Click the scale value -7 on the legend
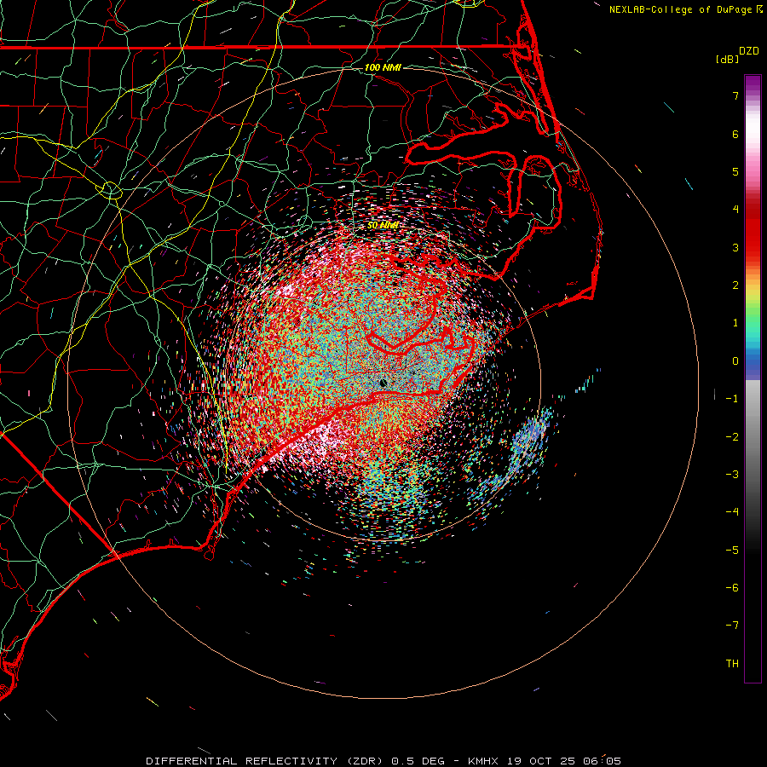767x767 pixels. tap(732, 626)
